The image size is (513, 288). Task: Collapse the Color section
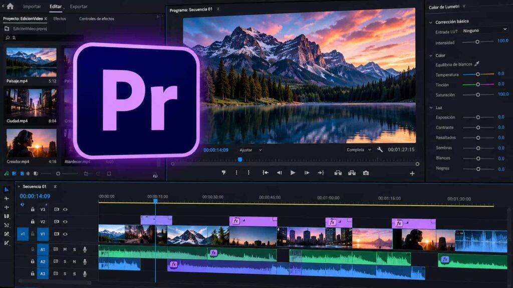click(x=430, y=55)
